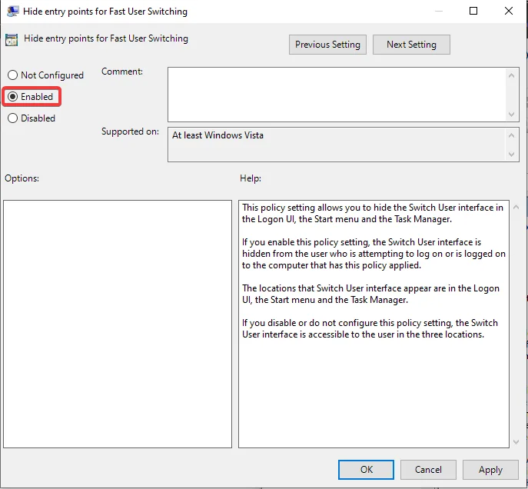Click the Help pane scroll up arrow
The width and height of the screenshot is (528, 489).
tap(516, 207)
